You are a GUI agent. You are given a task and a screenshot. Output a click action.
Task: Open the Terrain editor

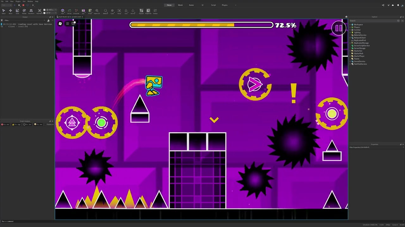click(69, 11)
